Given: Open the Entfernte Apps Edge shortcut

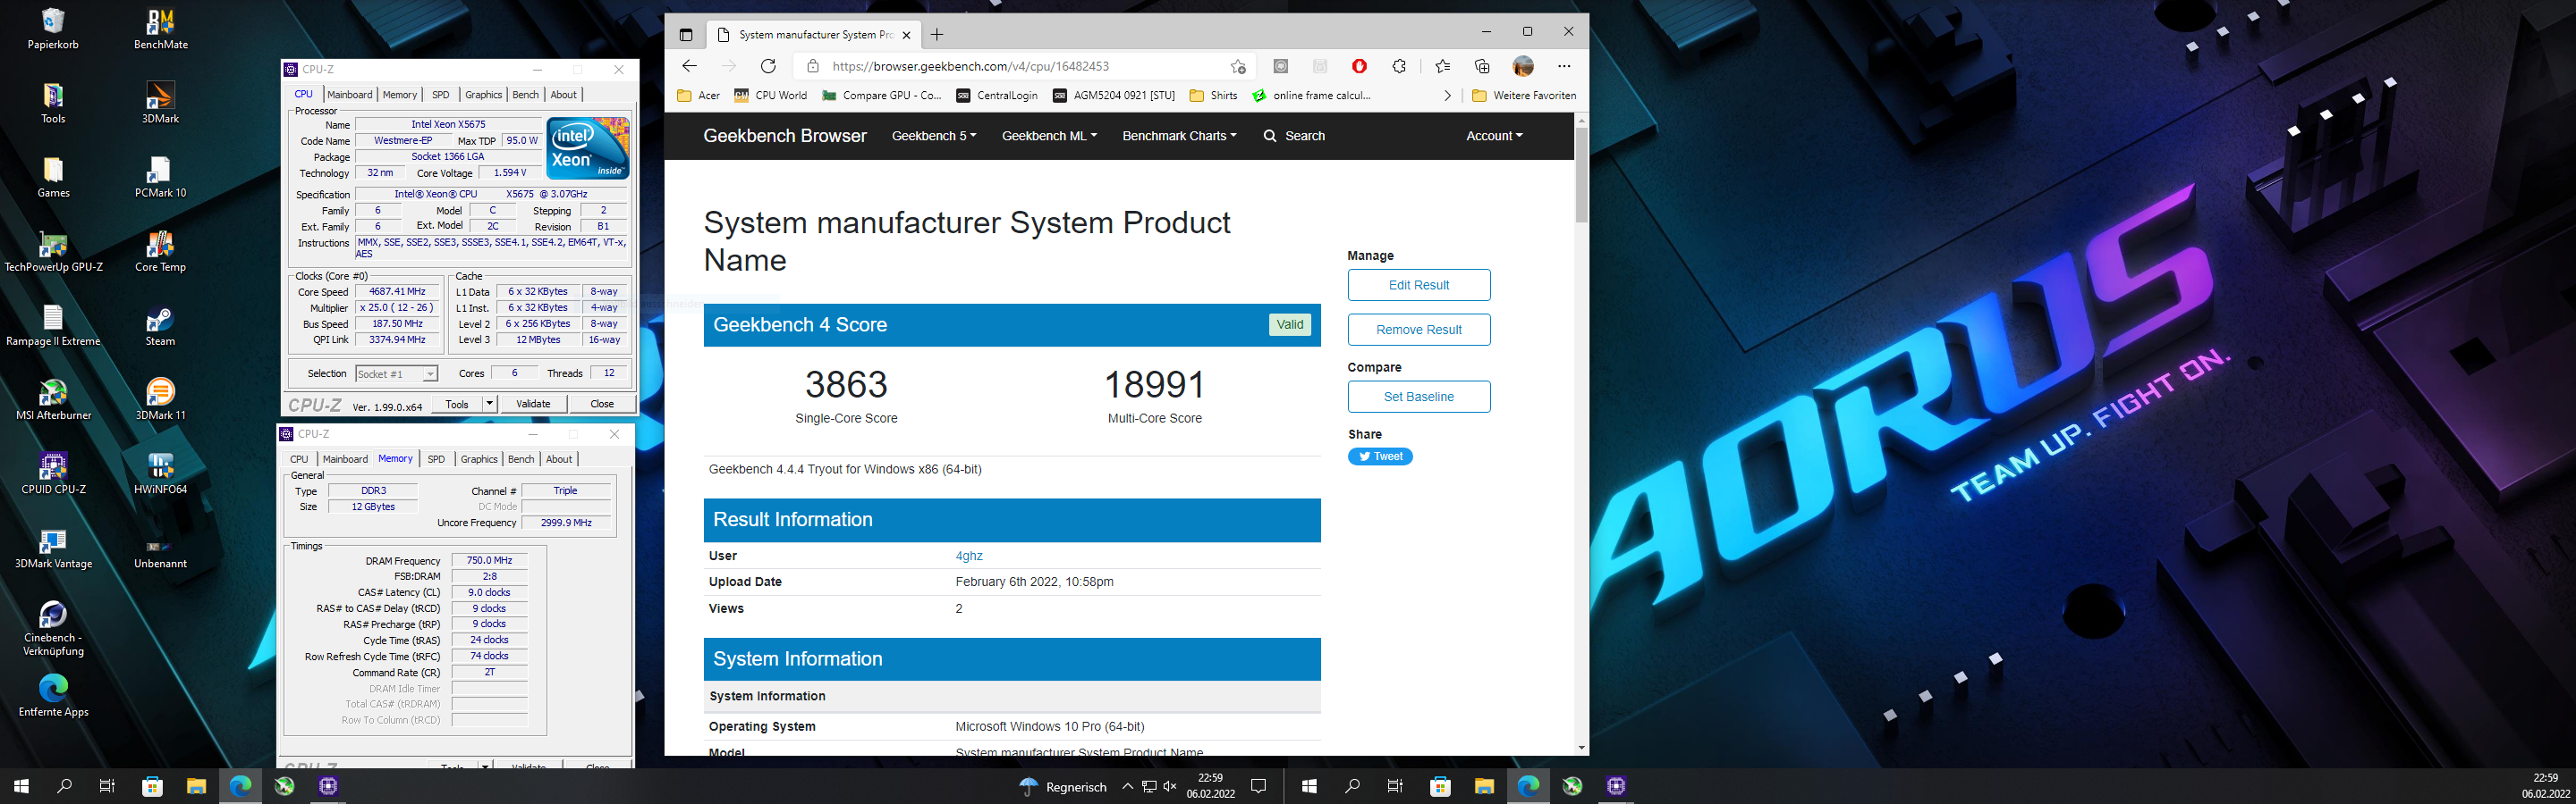Looking at the screenshot, I should coord(53,696).
